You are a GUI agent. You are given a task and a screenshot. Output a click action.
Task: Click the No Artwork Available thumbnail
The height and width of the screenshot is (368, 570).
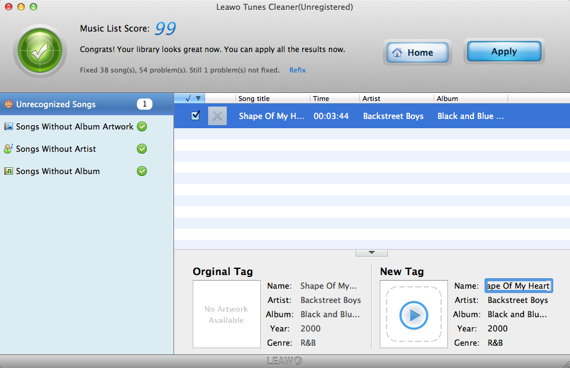click(227, 314)
